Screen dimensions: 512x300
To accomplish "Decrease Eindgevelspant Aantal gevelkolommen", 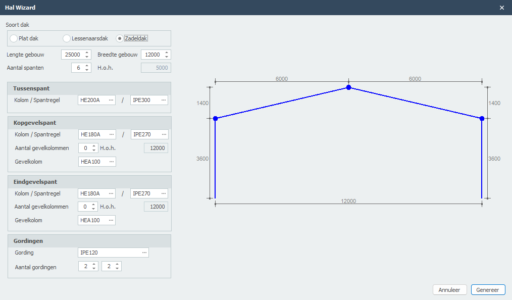I will (93, 209).
